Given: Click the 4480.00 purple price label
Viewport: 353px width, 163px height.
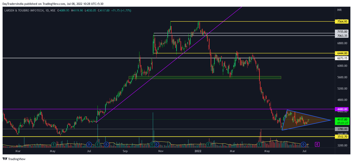Looking at the screenshot, I should tap(342, 109).
